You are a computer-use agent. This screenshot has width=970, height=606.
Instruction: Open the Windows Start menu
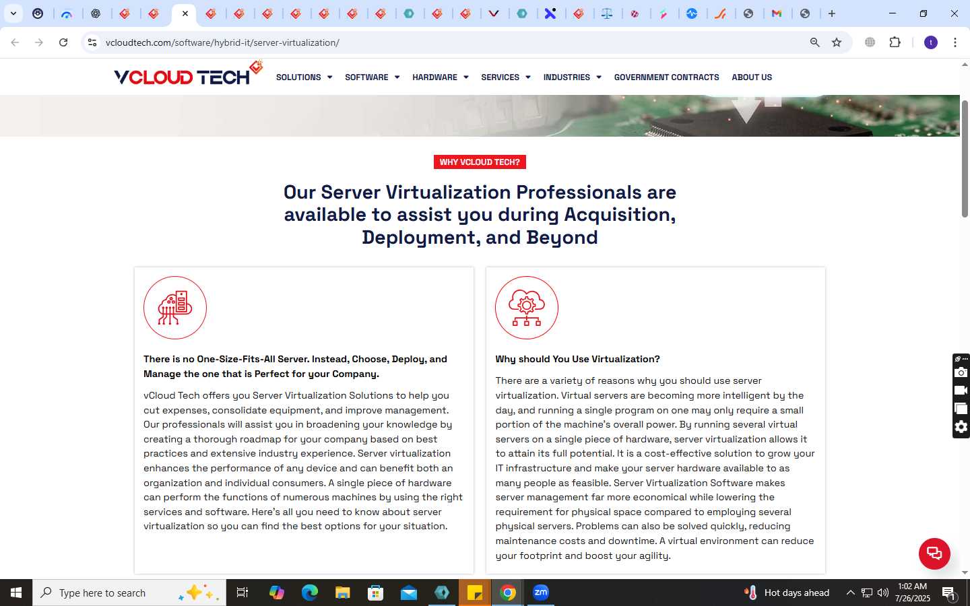pos(16,593)
